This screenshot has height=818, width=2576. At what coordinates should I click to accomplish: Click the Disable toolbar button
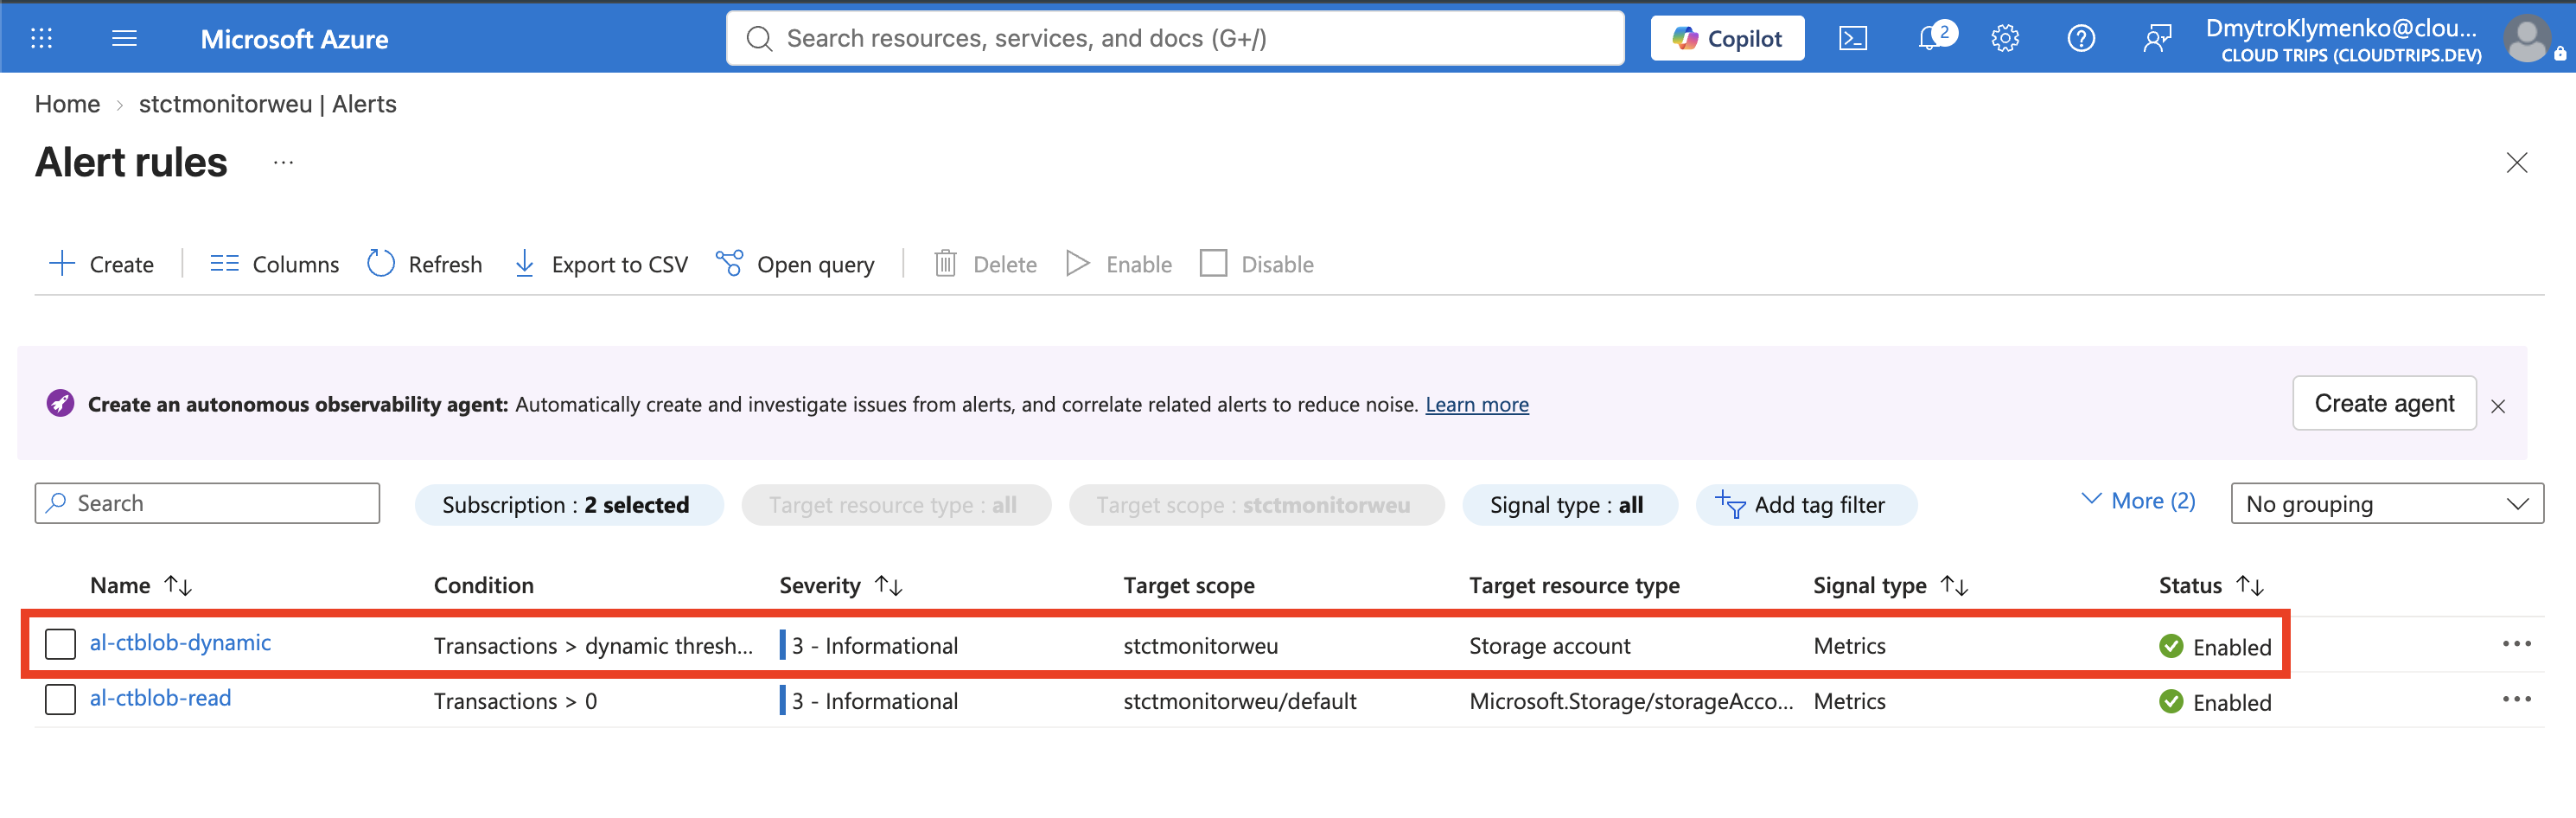point(1257,264)
